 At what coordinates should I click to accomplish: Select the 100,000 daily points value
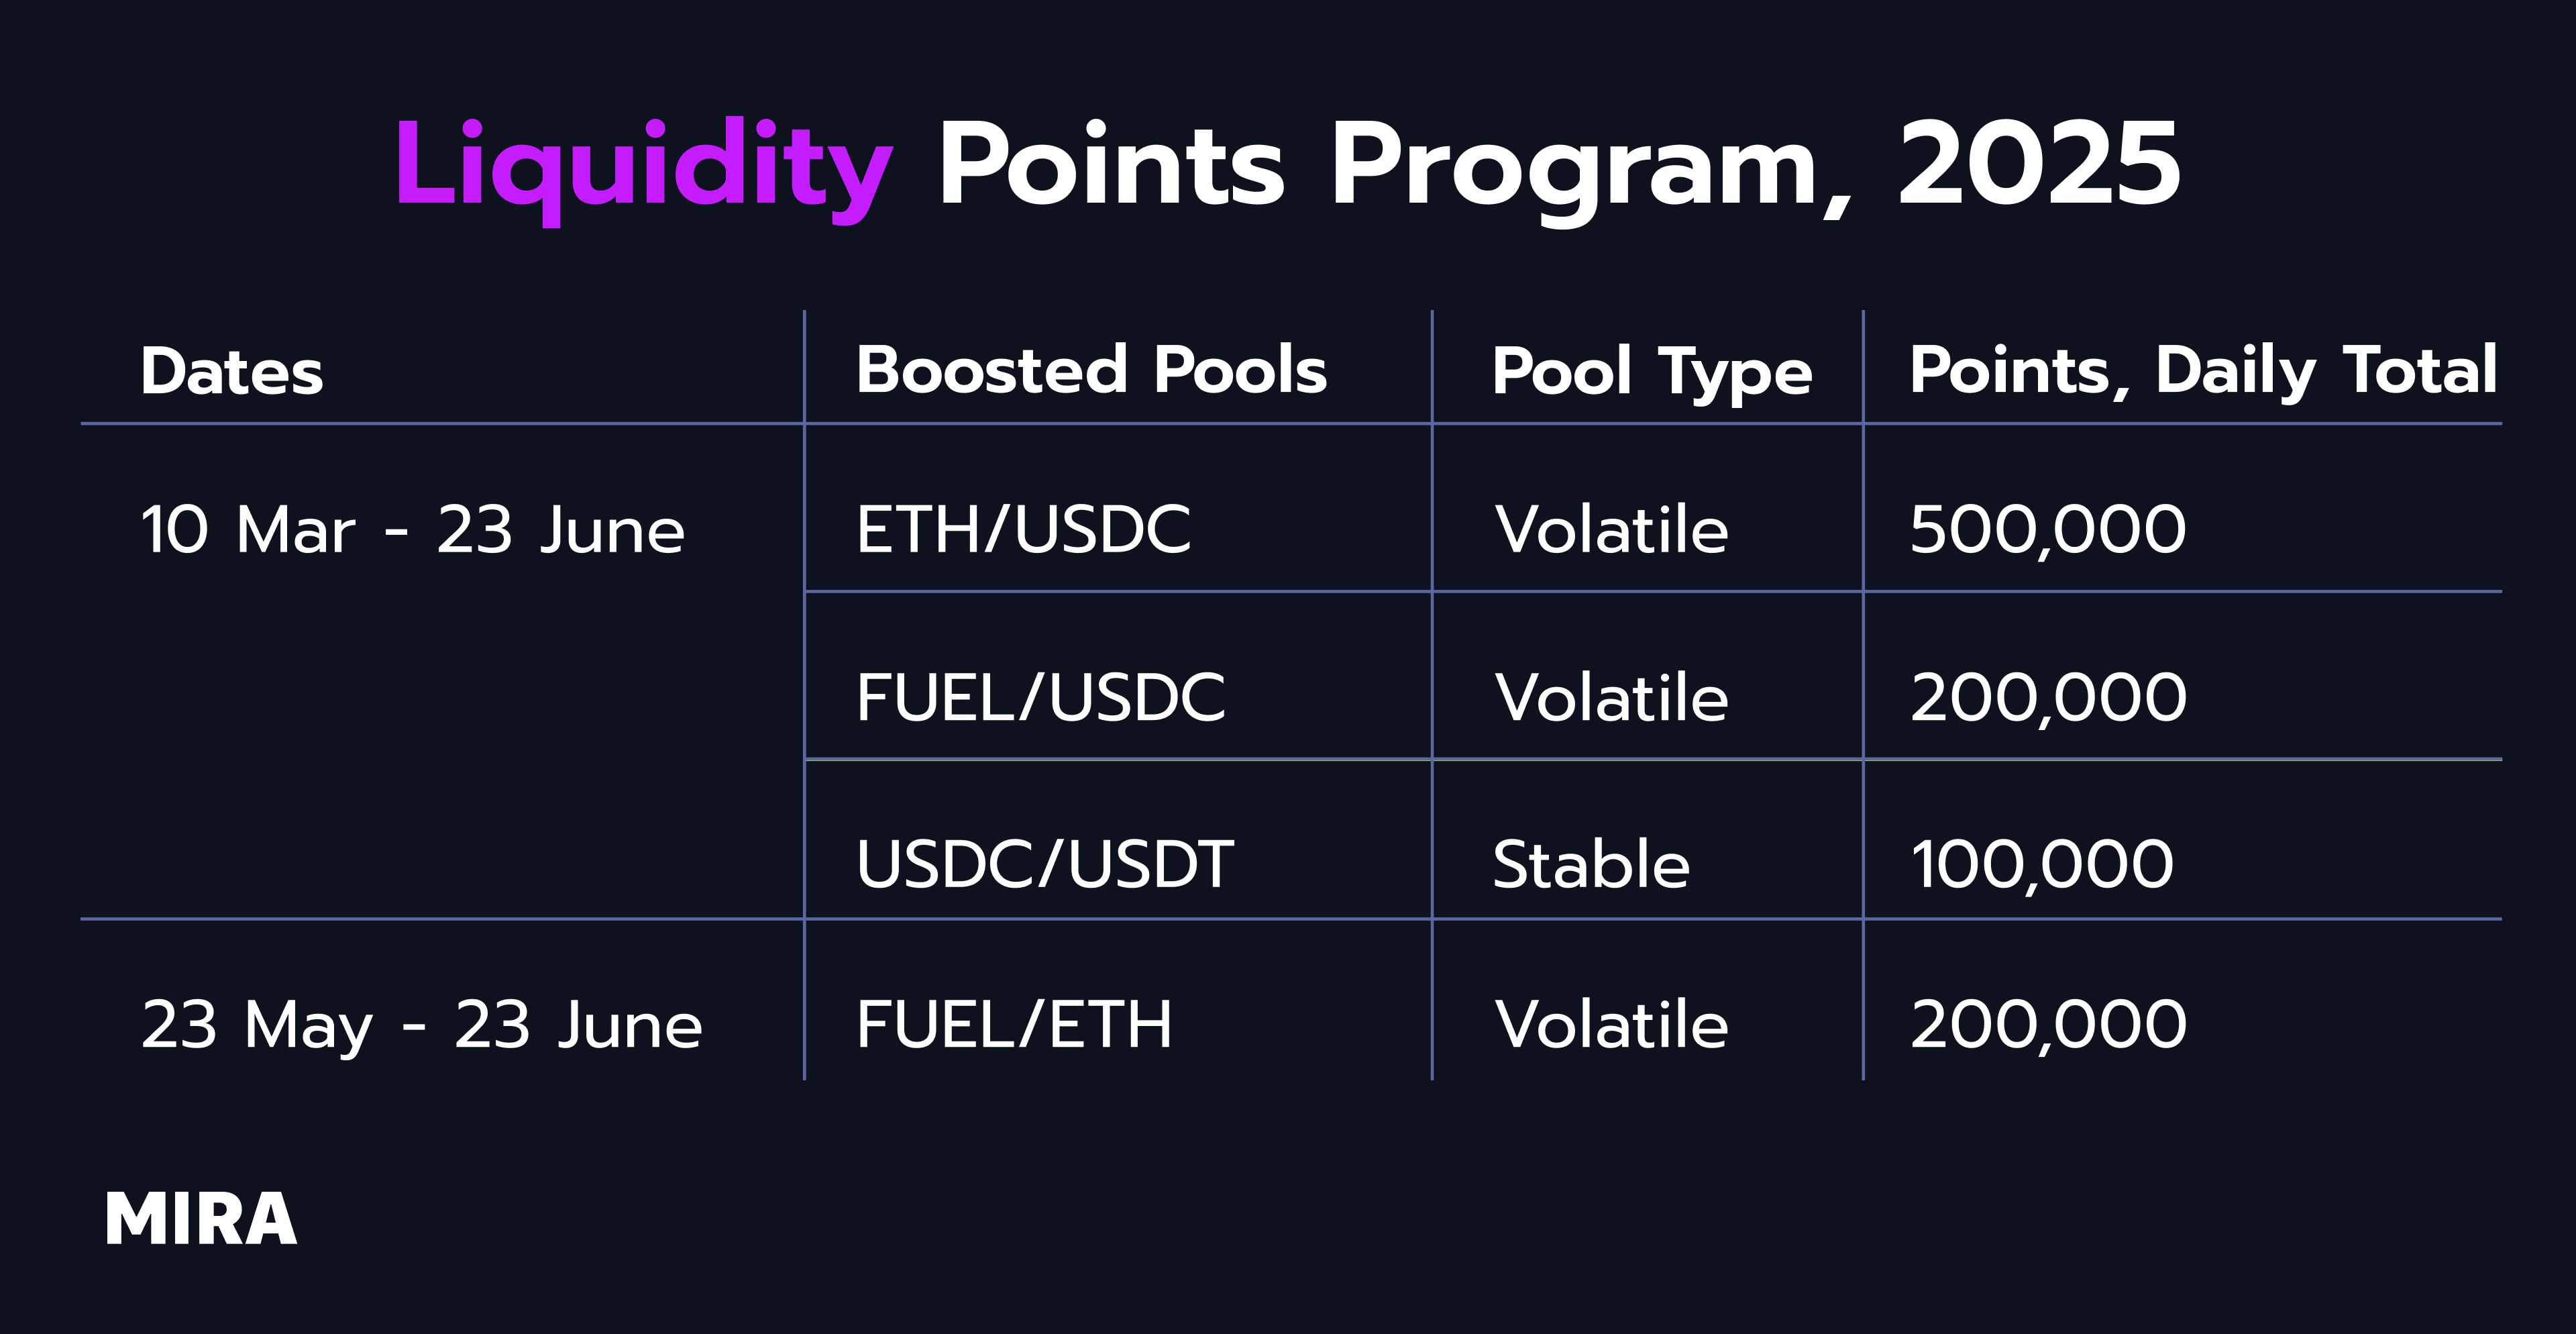click(x=2041, y=864)
